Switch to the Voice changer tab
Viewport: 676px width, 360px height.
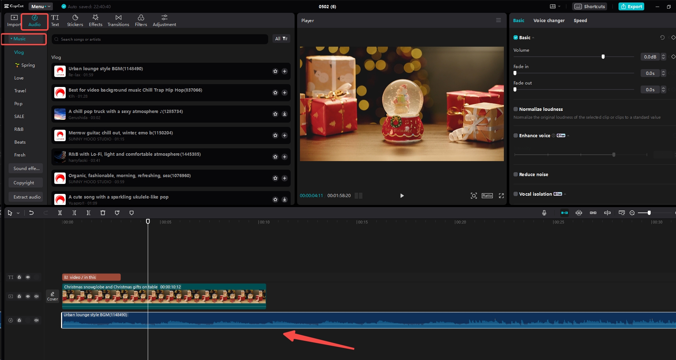pyautogui.click(x=549, y=20)
